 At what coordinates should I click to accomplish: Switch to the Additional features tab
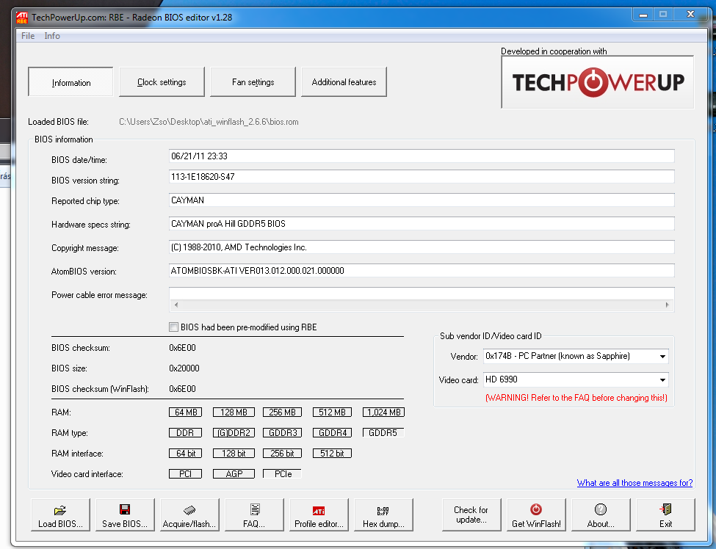pyautogui.click(x=344, y=82)
